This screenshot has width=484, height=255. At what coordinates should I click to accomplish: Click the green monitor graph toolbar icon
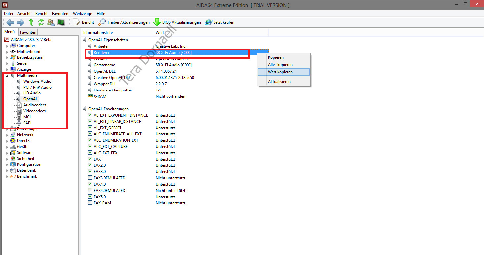(x=61, y=22)
